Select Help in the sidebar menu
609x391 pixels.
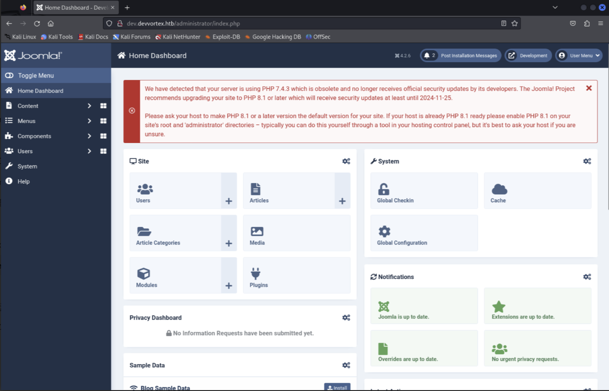pyautogui.click(x=23, y=182)
